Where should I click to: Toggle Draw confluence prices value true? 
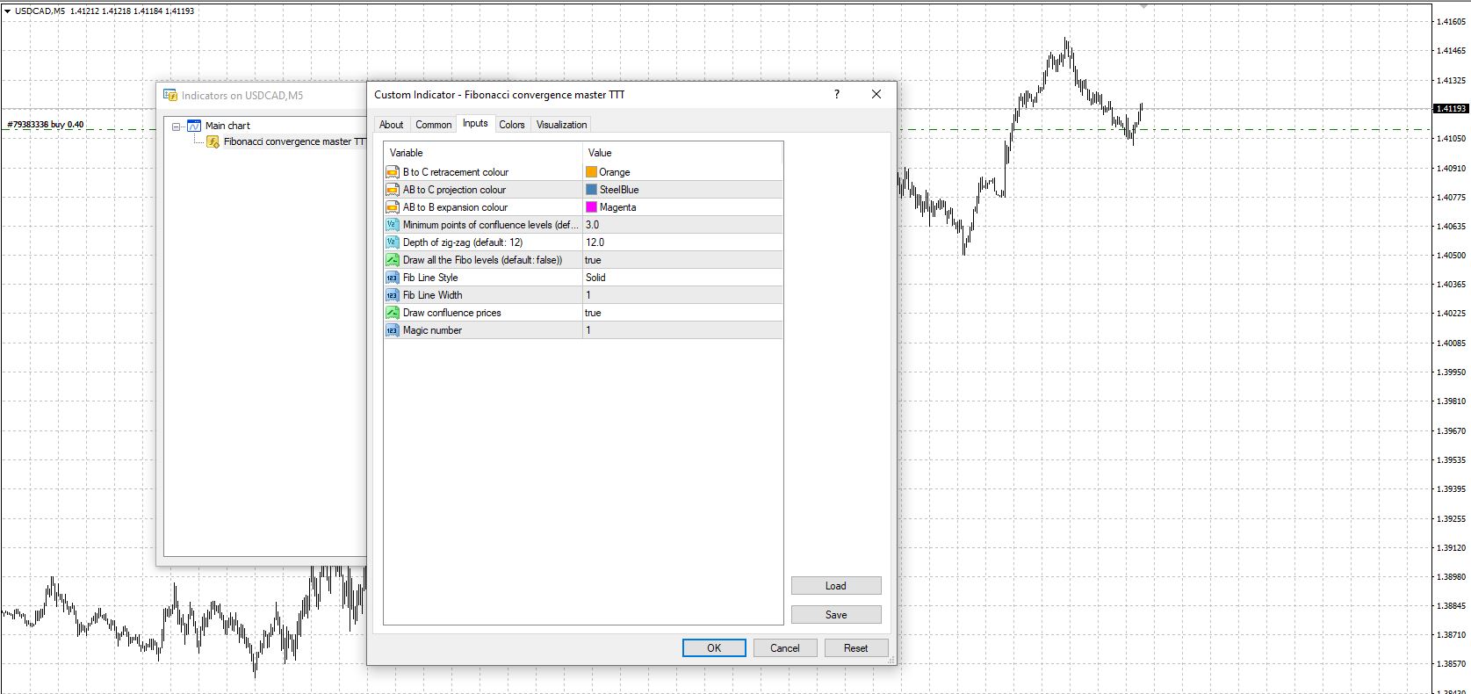coord(681,313)
